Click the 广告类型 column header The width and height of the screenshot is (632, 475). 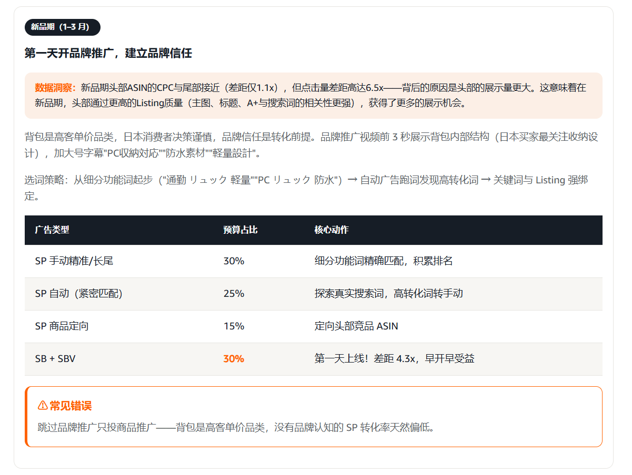pyautogui.click(x=52, y=230)
